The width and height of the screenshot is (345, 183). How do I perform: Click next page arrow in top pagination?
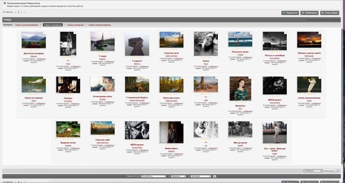28,12
